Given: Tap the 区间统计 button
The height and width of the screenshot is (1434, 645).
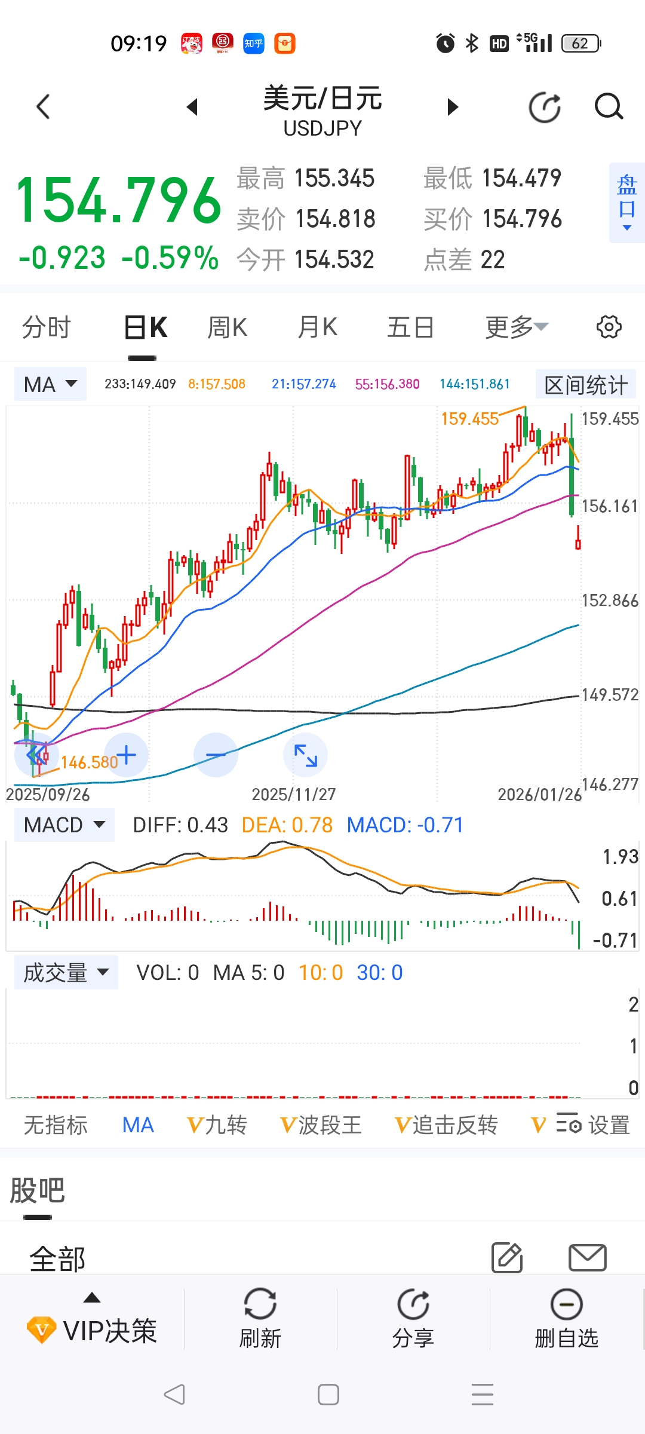Looking at the screenshot, I should 585,385.
